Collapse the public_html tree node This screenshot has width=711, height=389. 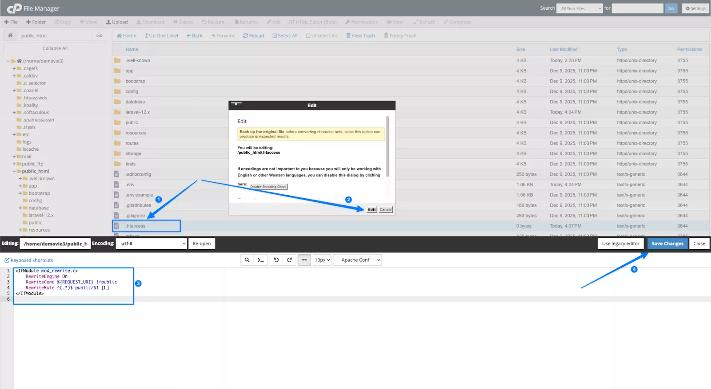(14, 171)
